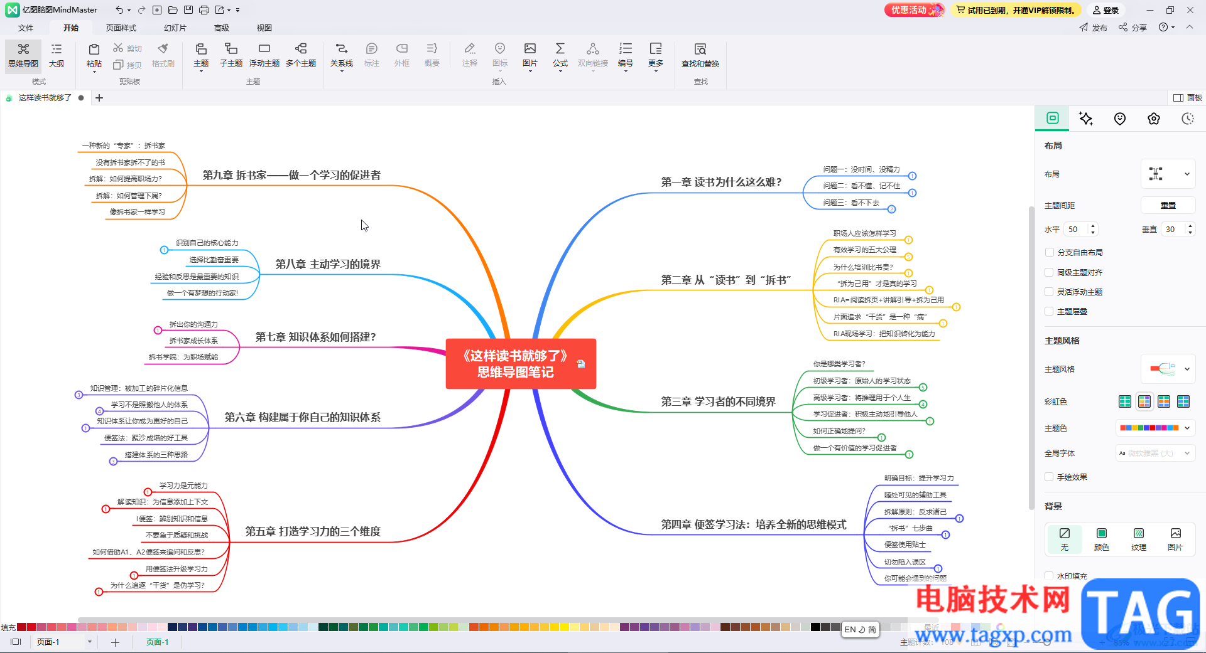Click the Share (分享) button
This screenshot has width=1206, height=653.
(x=1133, y=28)
